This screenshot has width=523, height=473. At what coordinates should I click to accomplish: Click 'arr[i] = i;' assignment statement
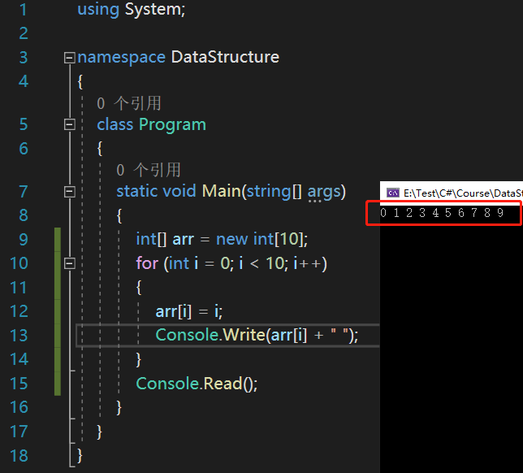coord(189,312)
